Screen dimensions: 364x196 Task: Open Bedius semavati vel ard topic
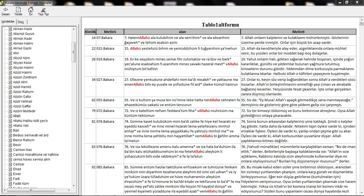31,135
